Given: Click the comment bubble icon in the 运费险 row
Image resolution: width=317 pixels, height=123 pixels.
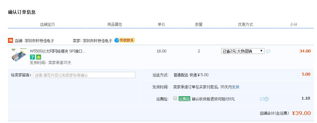Looking at the screenshot, I should 262,99.
